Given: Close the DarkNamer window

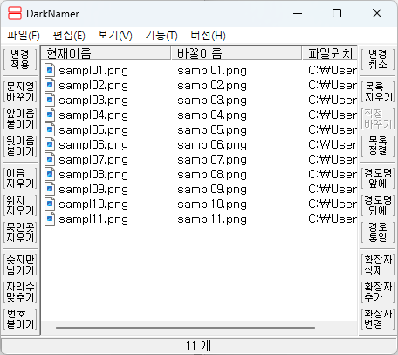Looking at the screenshot, I should [377, 13].
